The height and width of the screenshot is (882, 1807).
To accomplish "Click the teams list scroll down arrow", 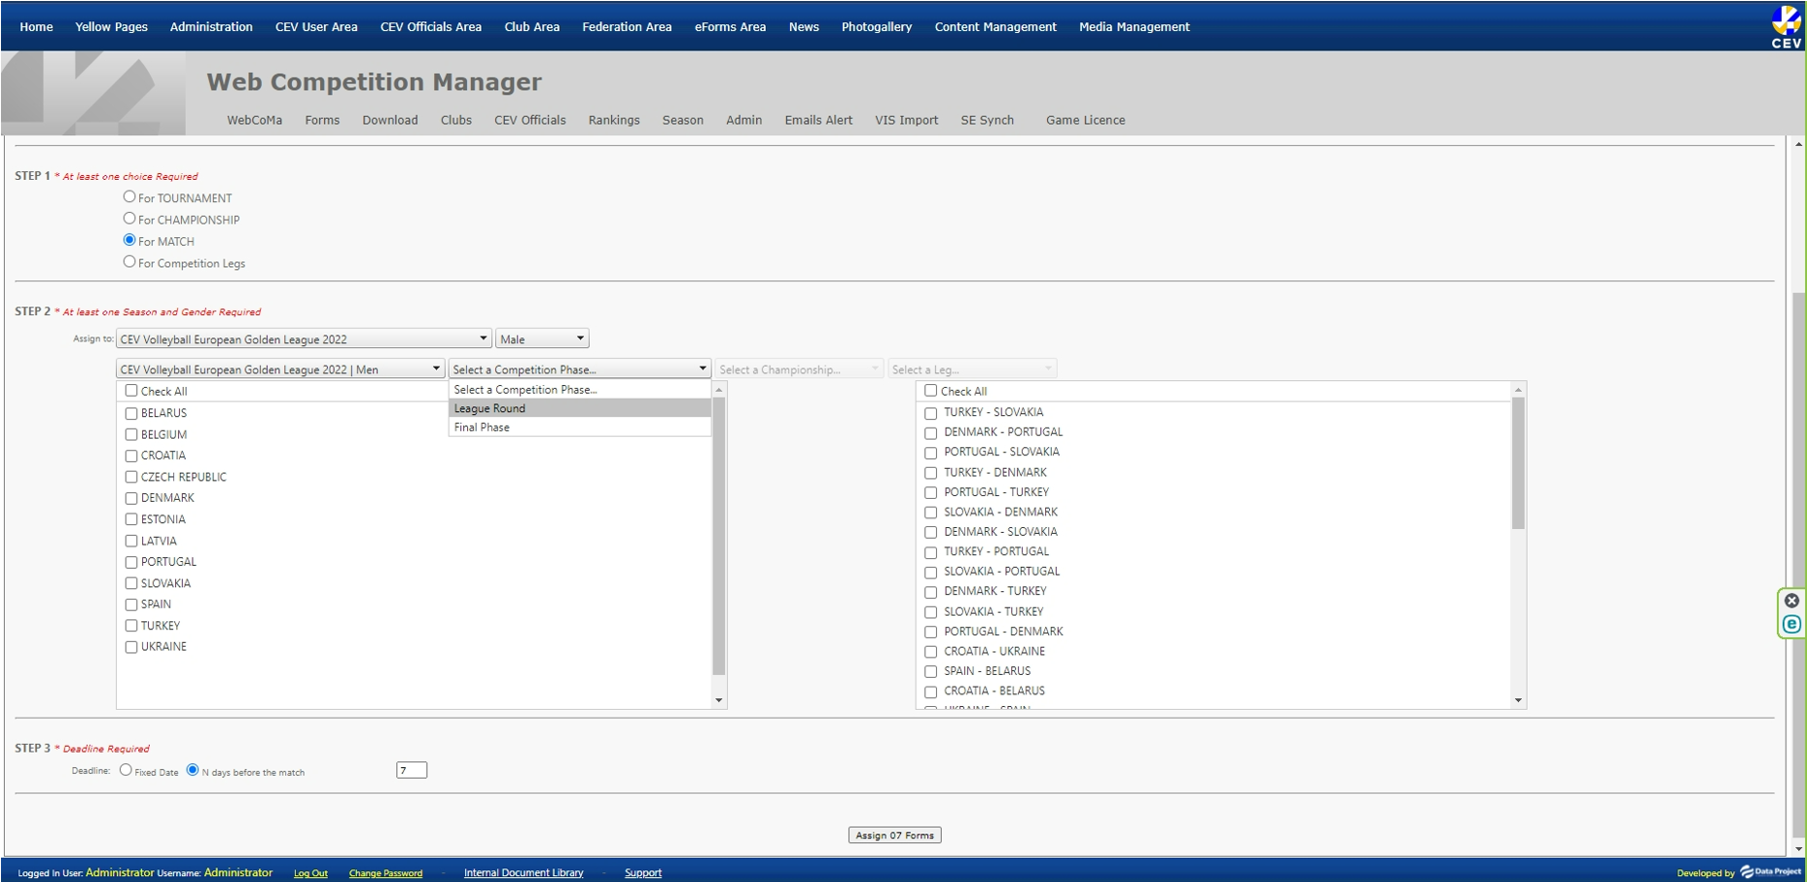I will point(719,700).
